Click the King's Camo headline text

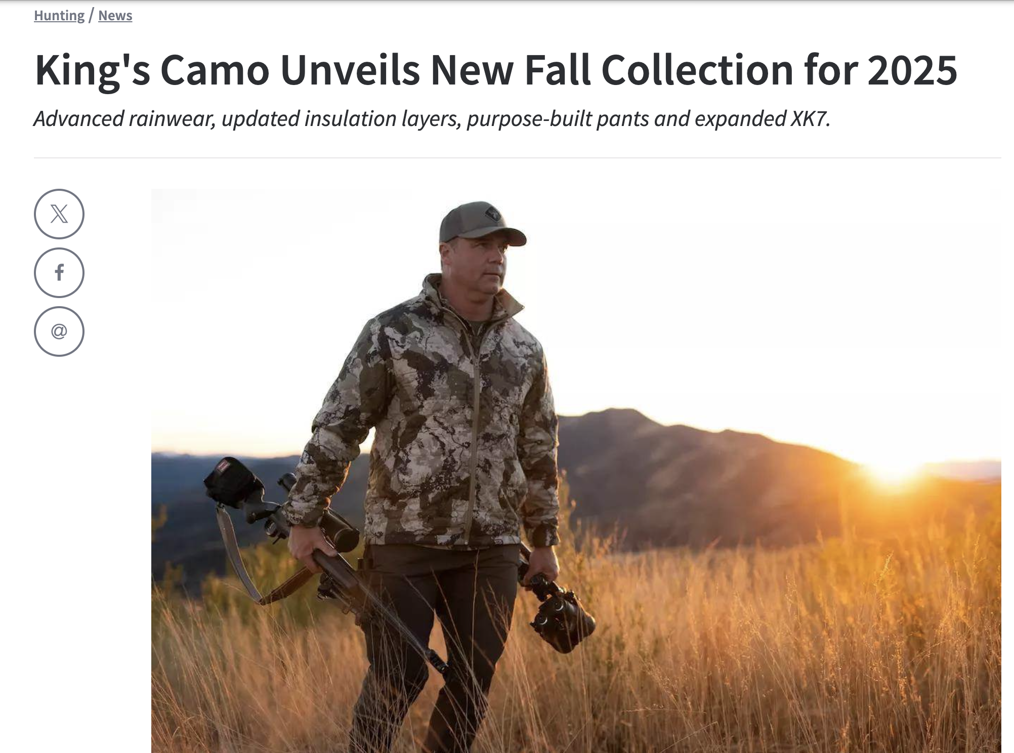click(496, 70)
